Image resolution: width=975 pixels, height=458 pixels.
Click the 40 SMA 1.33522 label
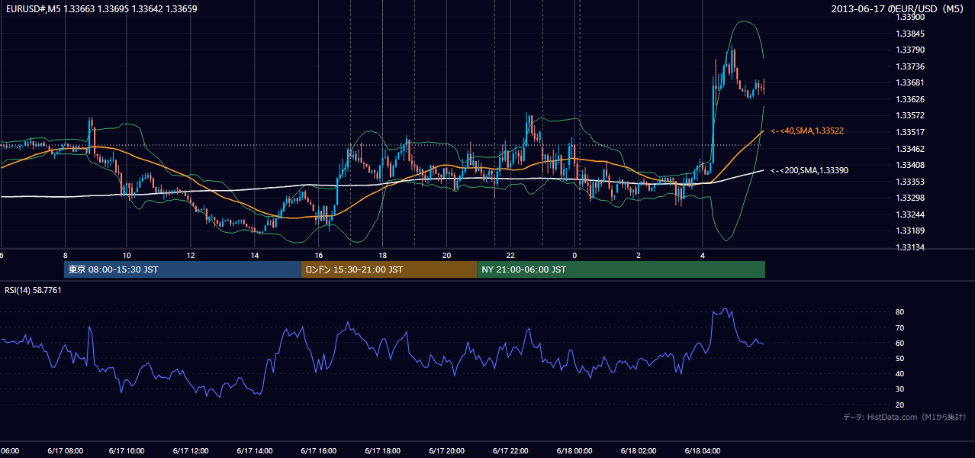(806, 131)
